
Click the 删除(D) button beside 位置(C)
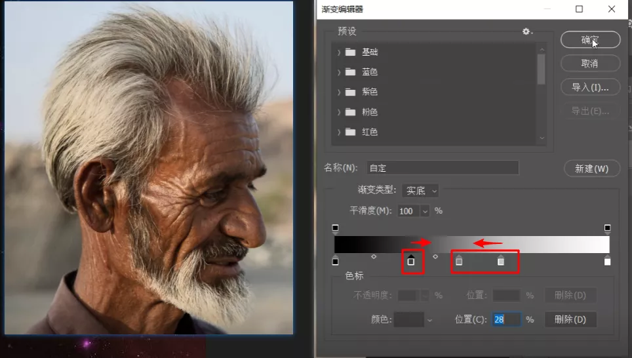tap(570, 319)
